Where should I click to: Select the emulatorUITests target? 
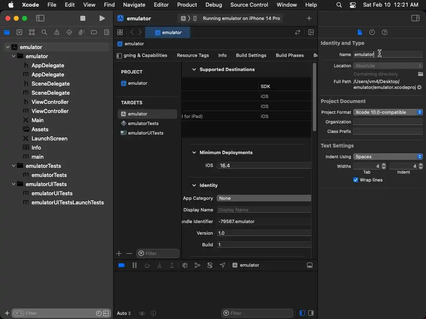(x=147, y=133)
